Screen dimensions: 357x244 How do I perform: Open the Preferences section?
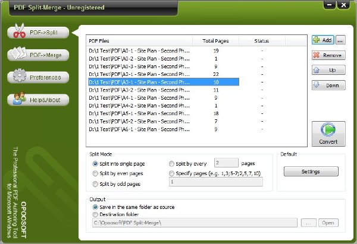coord(38,77)
